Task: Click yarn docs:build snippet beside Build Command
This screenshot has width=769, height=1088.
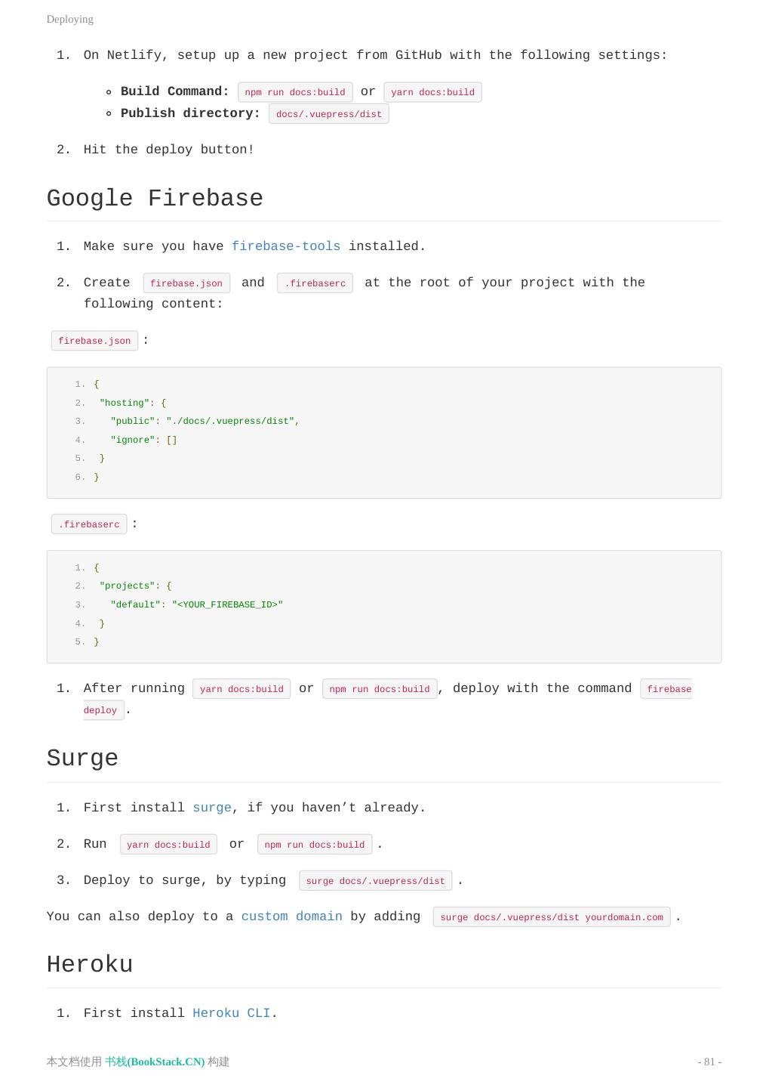Action: [432, 92]
